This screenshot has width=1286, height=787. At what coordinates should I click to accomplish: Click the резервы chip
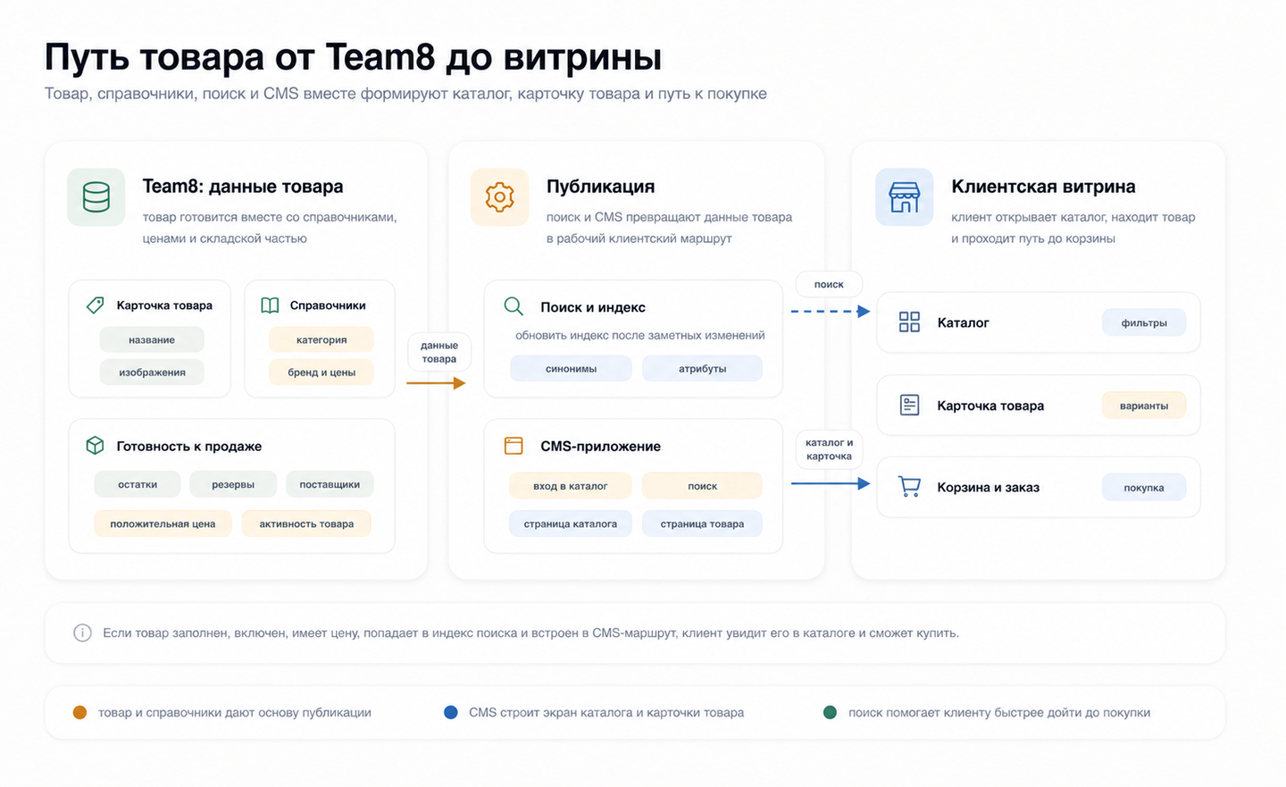pos(233,484)
